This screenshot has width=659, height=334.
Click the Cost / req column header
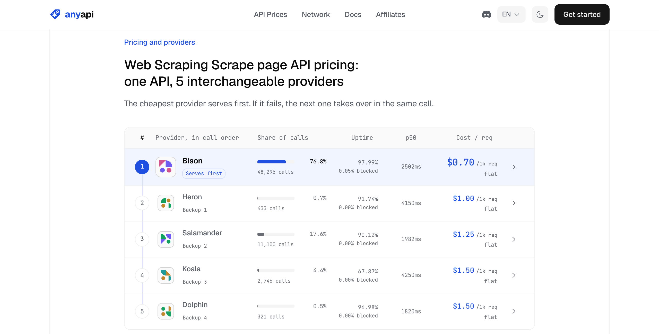click(474, 138)
